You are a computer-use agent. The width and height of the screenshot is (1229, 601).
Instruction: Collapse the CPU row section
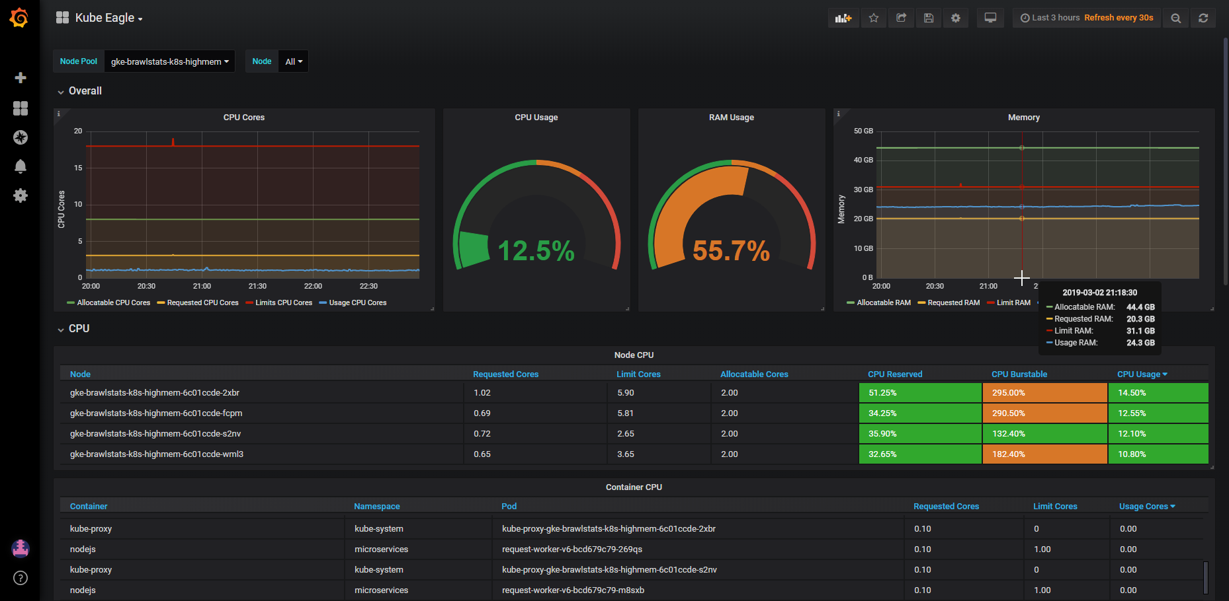click(73, 329)
